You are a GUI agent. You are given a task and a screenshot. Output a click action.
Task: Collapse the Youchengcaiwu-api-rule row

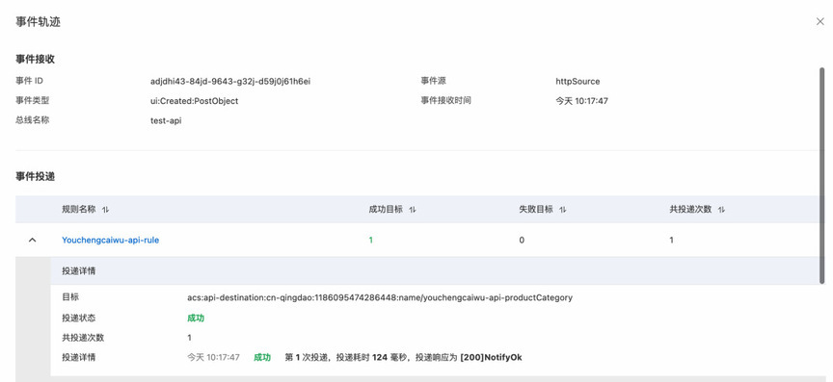pos(33,240)
